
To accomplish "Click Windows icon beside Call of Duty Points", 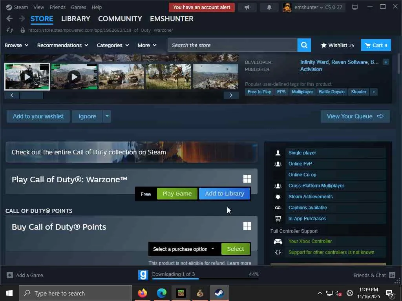I will (x=247, y=226).
